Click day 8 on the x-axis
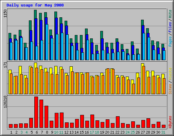Image resolution: width=174 pixels, height=136 pixels. click(47, 132)
